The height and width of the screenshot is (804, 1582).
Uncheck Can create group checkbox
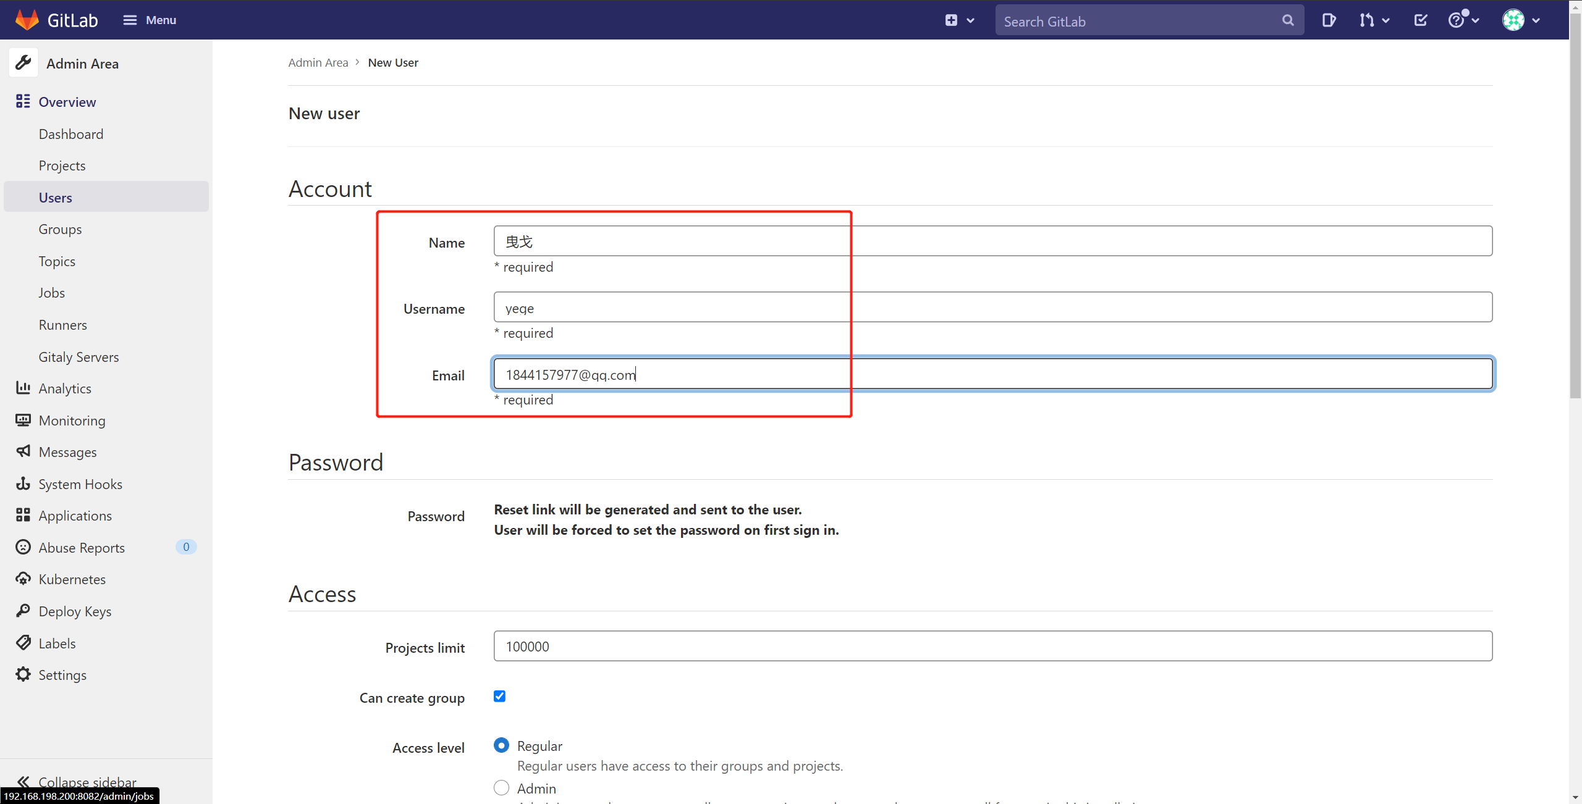point(499,697)
